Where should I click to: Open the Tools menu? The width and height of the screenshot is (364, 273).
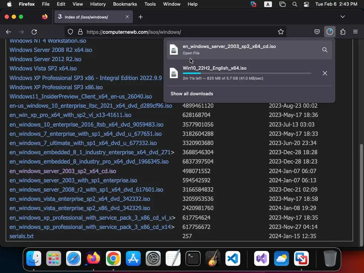point(150,4)
